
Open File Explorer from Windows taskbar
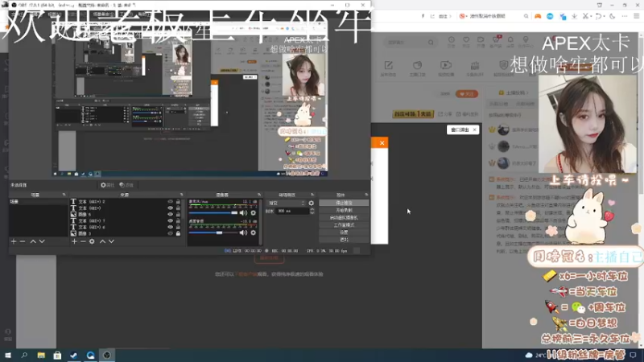pos(41,355)
